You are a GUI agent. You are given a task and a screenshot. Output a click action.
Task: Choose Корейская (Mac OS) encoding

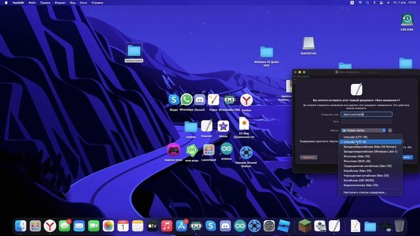(x=370, y=170)
